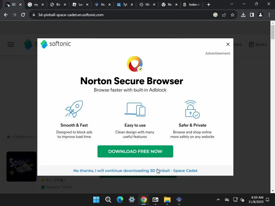
Task: Switch to the 'Index of' tab
Action: tap(192, 5)
